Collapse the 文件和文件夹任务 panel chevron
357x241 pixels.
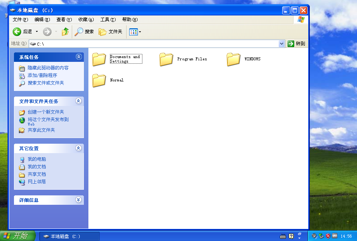click(x=79, y=101)
